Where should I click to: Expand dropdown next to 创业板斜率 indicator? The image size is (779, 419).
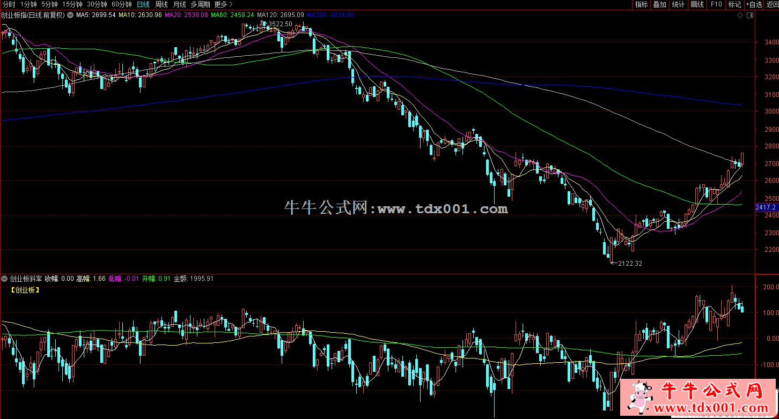pyautogui.click(x=4, y=279)
